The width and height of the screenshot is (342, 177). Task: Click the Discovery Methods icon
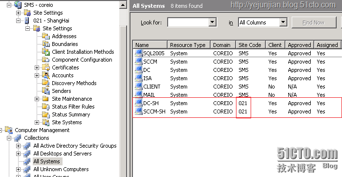click(x=46, y=83)
